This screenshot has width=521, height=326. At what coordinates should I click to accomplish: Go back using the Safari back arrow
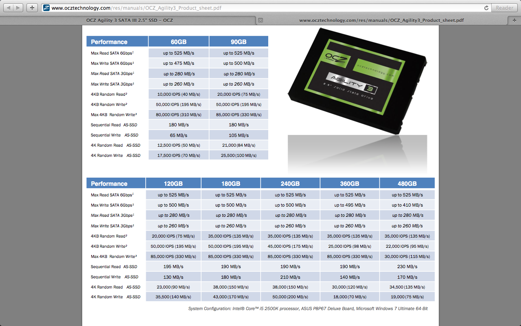(x=9, y=8)
